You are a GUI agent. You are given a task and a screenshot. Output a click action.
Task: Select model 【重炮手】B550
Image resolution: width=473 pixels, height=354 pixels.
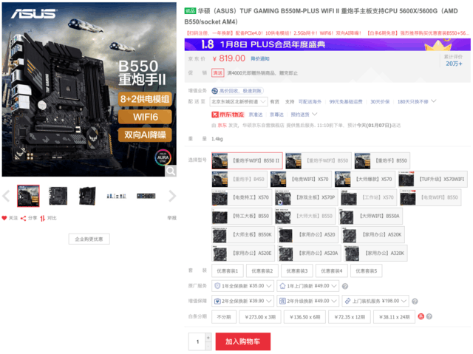(x=382, y=160)
